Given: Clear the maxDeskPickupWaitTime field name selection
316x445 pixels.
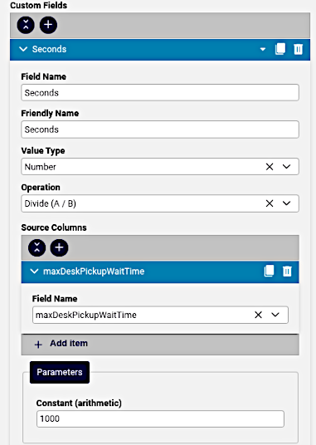Looking at the screenshot, I should pyautogui.click(x=258, y=315).
